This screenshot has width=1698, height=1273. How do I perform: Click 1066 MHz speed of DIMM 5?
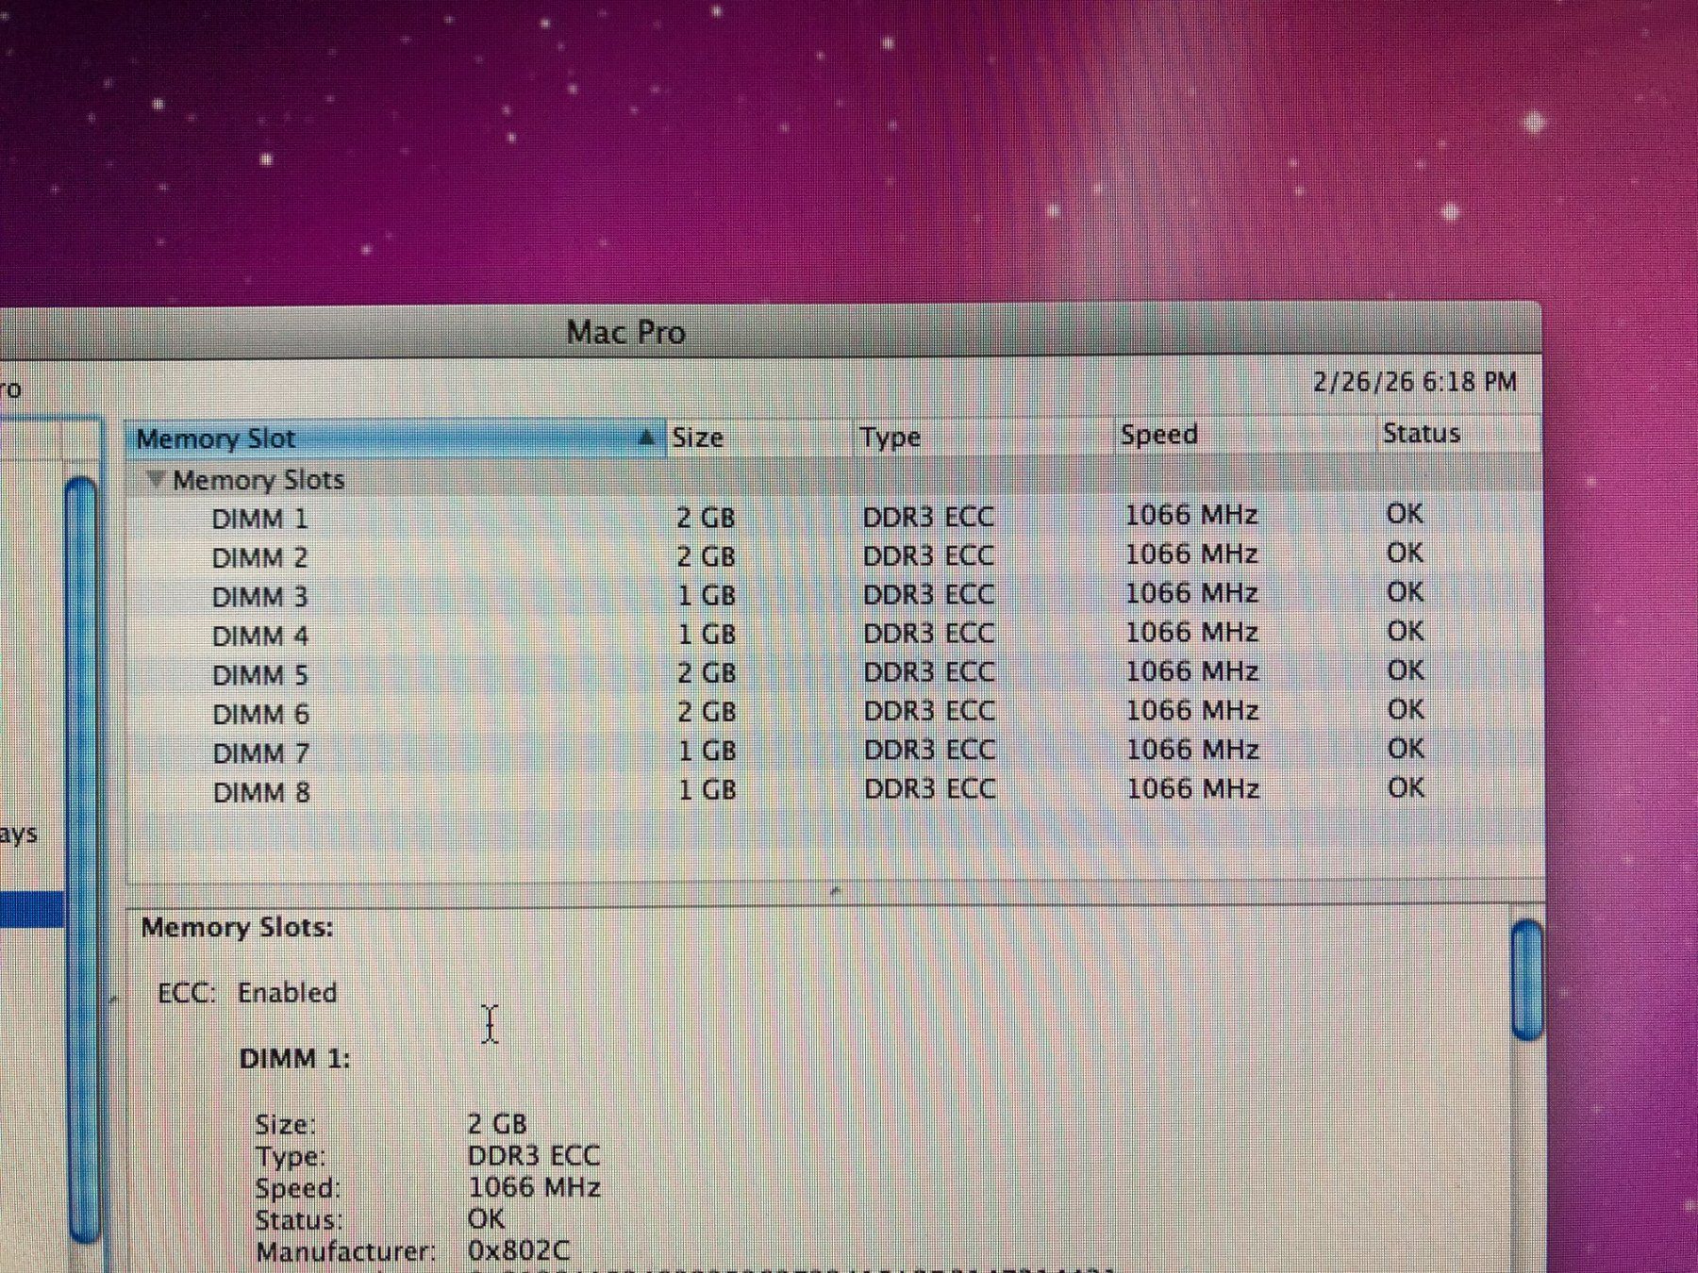(1192, 671)
